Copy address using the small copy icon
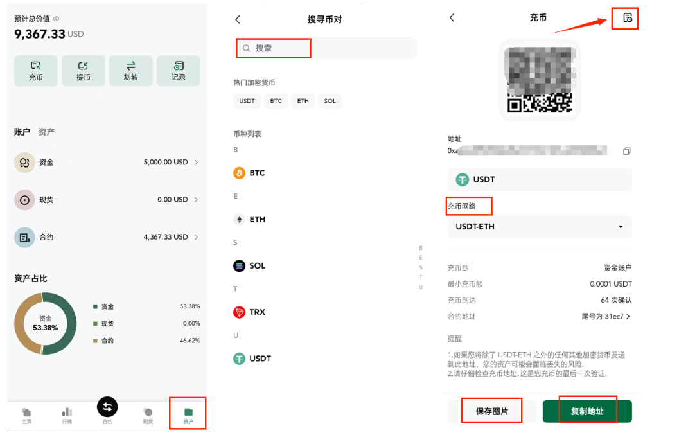Viewport: 679px width, 444px height. [x=627, y=151]
